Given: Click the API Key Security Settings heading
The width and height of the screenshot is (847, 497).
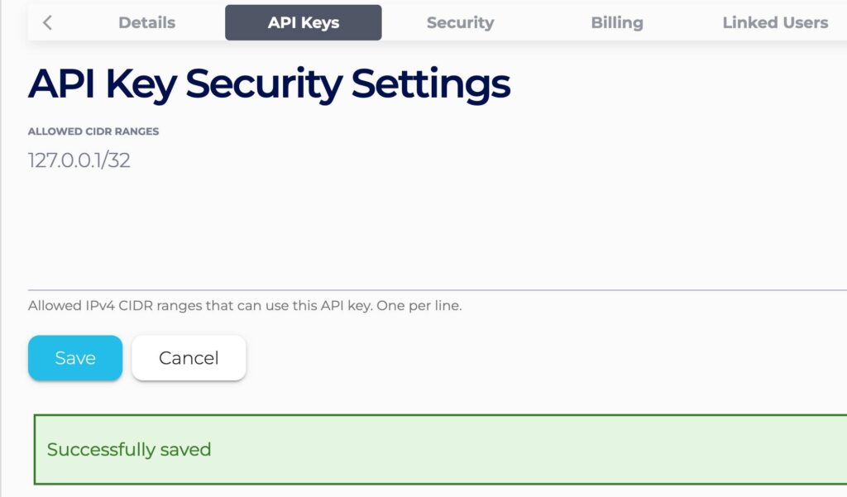Looking at the screenshot, I should pos(270,83).
